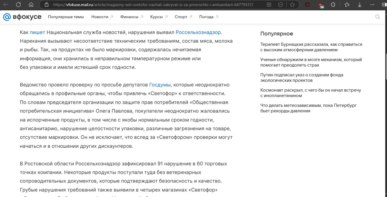Click in the browser address bar
Screen dimensions: 387x197
[145, 5]
